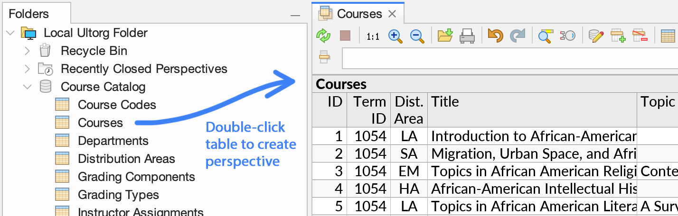Click the folder with green arrow icon
The width and height of the screenshot is (678, 216).
tap(445, 36)
